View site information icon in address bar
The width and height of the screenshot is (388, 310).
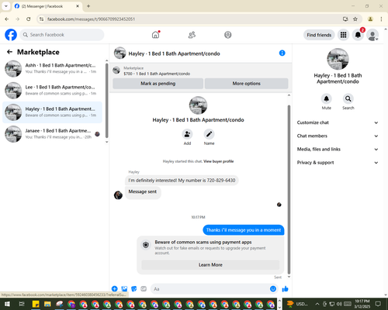coord(41,19)
